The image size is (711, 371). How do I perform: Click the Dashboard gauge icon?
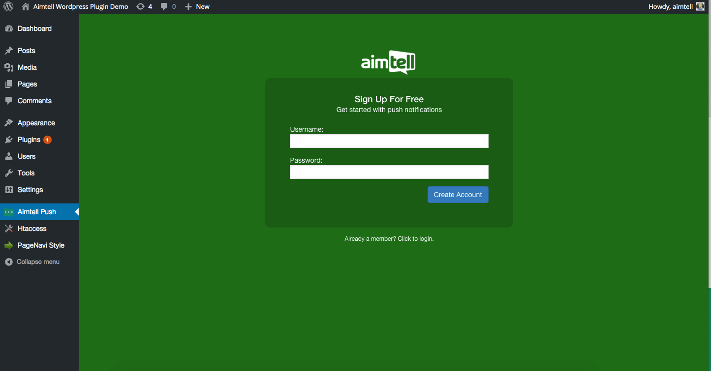9,29
